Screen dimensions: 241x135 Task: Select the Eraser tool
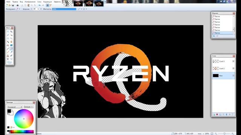click(x=11, y=49)
